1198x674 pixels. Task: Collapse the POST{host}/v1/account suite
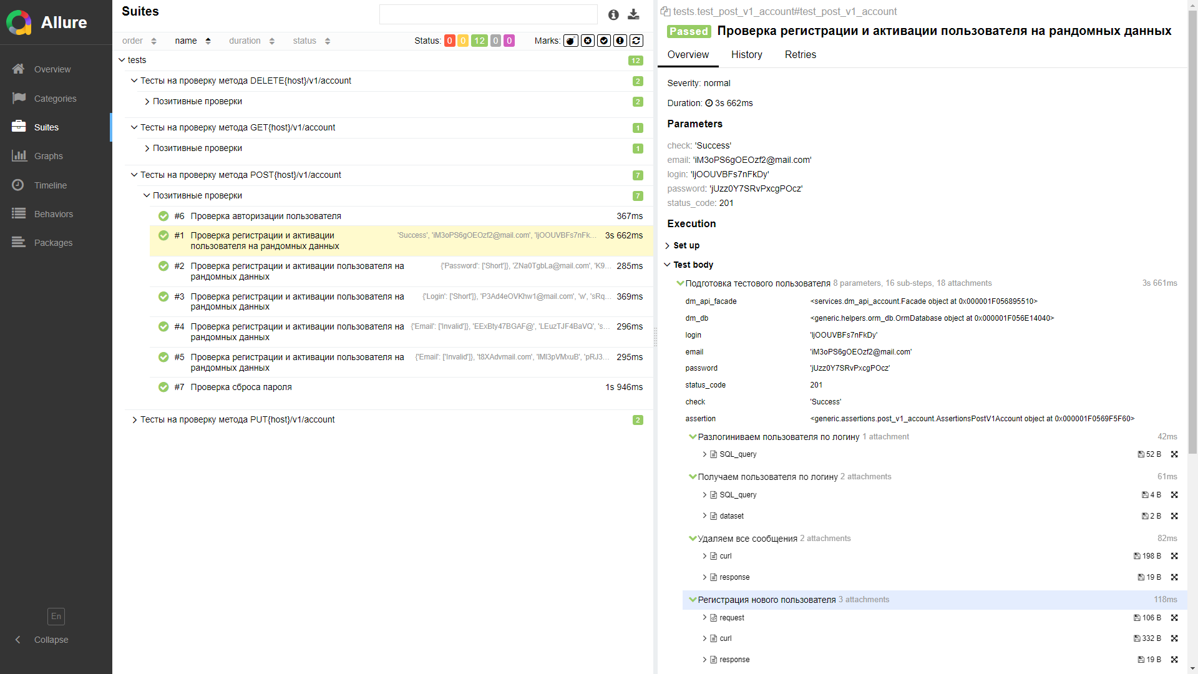pos(388,175)
